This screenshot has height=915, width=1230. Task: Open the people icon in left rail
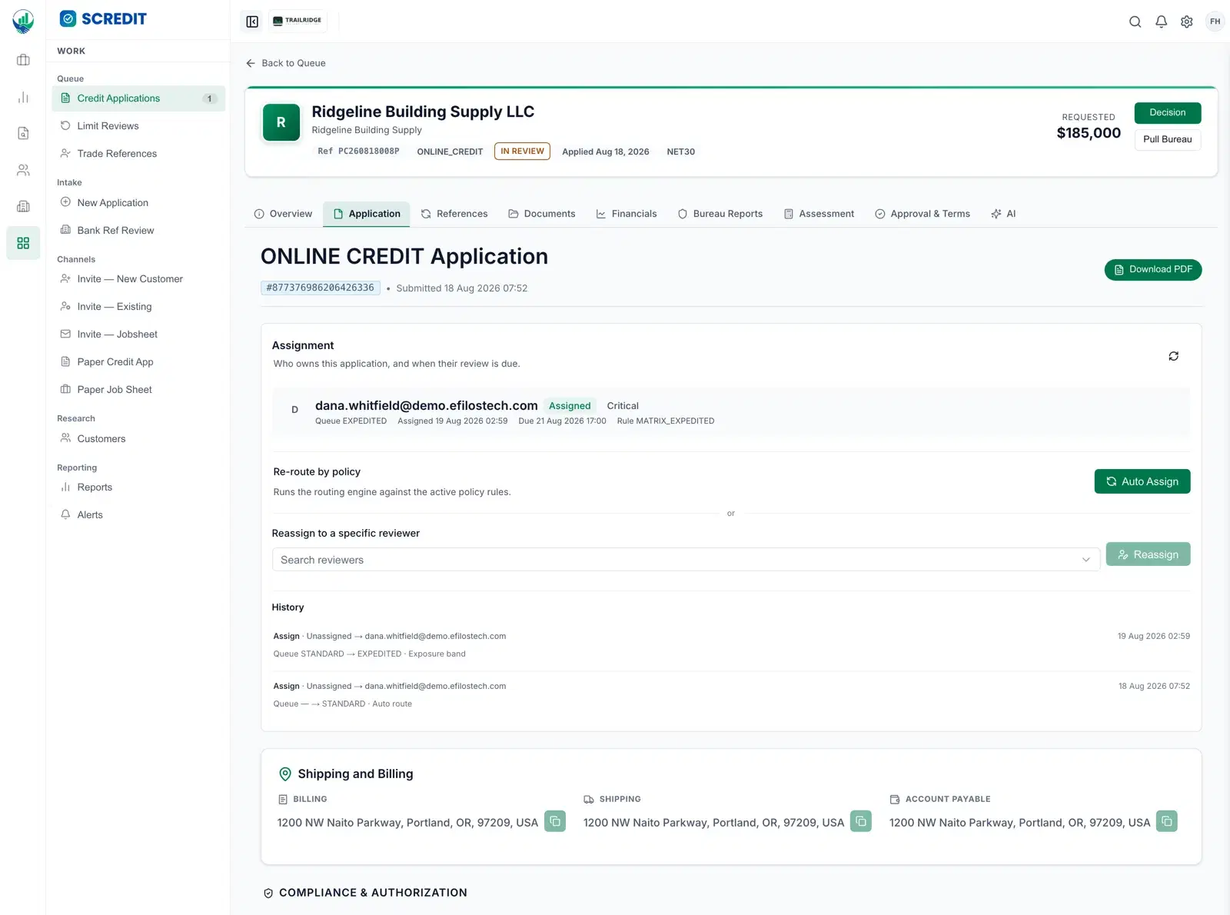[x=23, y=170]
